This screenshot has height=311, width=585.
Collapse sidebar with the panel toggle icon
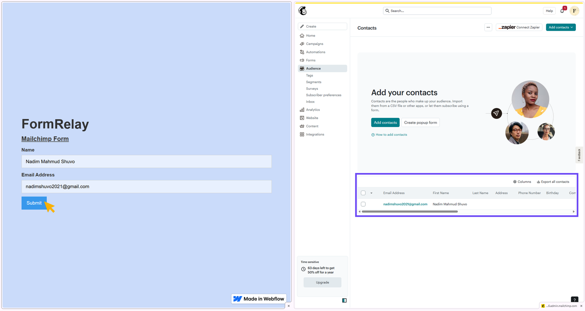coord(344,300)
